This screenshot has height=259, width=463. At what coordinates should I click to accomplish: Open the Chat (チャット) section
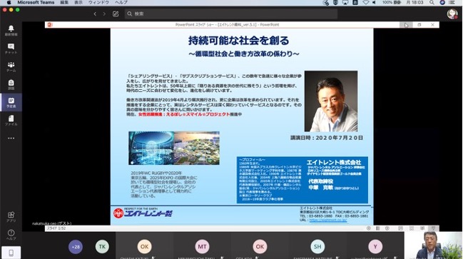point(11,49)
